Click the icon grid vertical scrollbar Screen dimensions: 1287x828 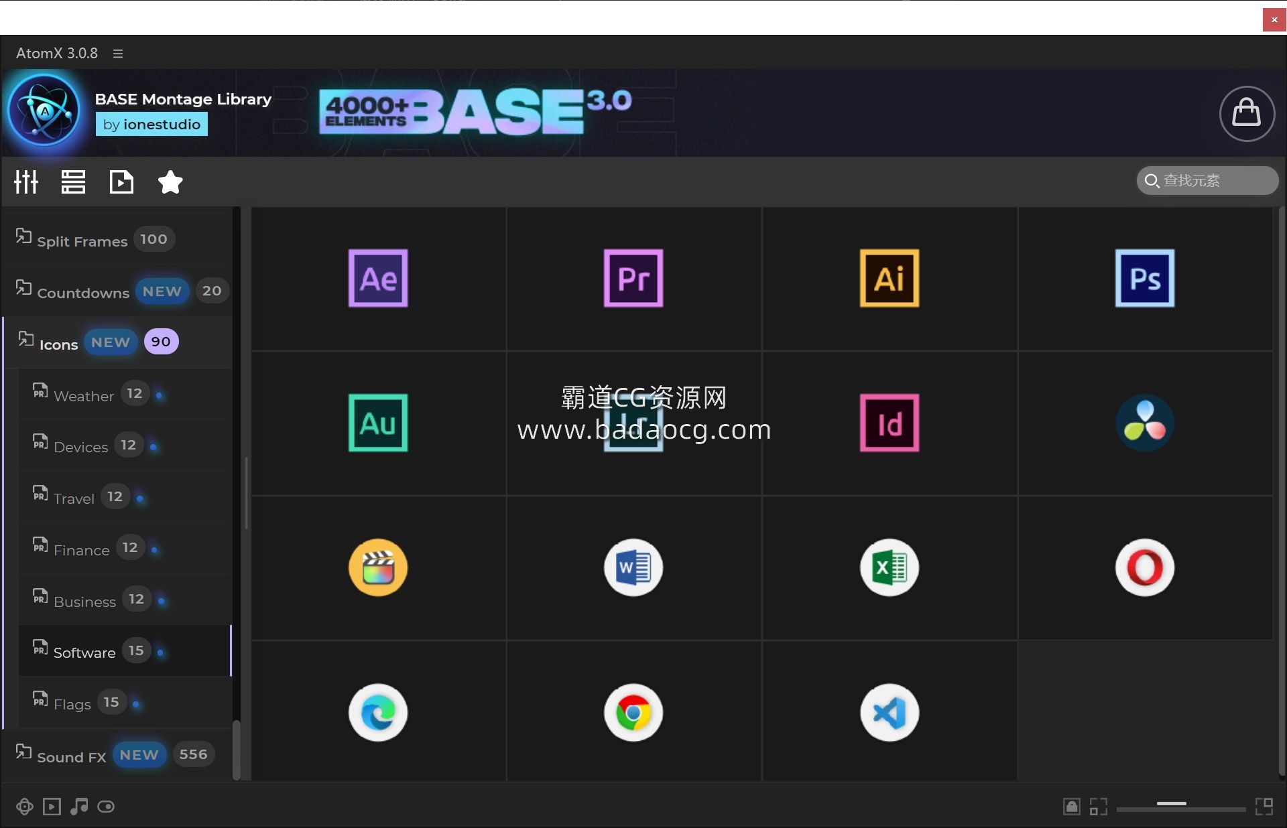point(1281,492)
